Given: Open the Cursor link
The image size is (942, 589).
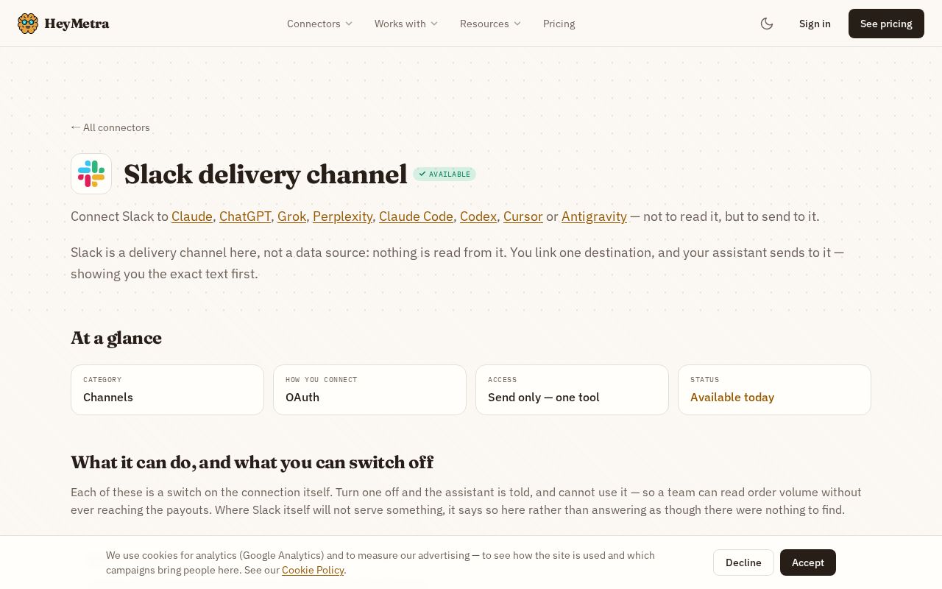Looking at the screenshot, I should 523,216.
